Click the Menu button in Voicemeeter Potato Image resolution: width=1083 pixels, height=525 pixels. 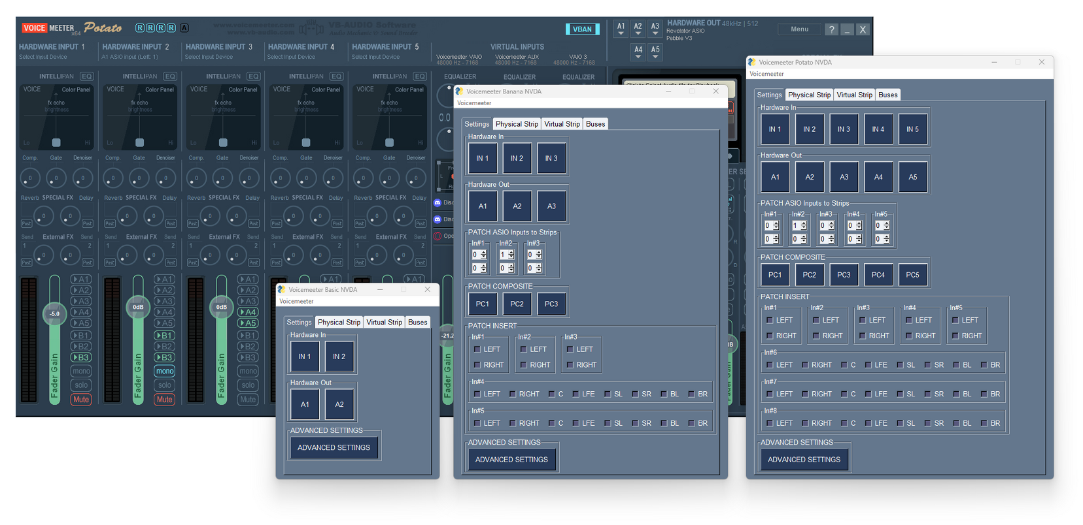[x=799, y=29]
